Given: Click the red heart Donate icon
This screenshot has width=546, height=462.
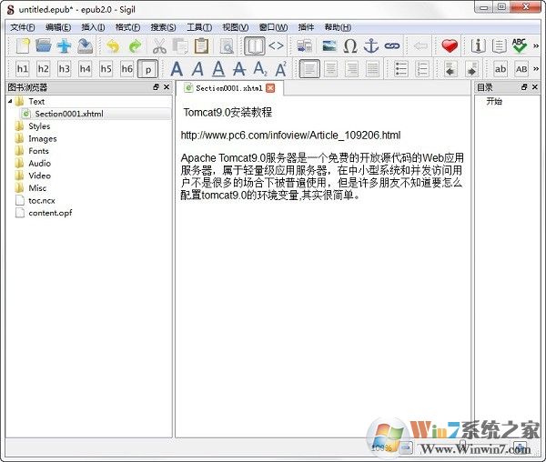Looking at the screenshot, I should (450, 45).
